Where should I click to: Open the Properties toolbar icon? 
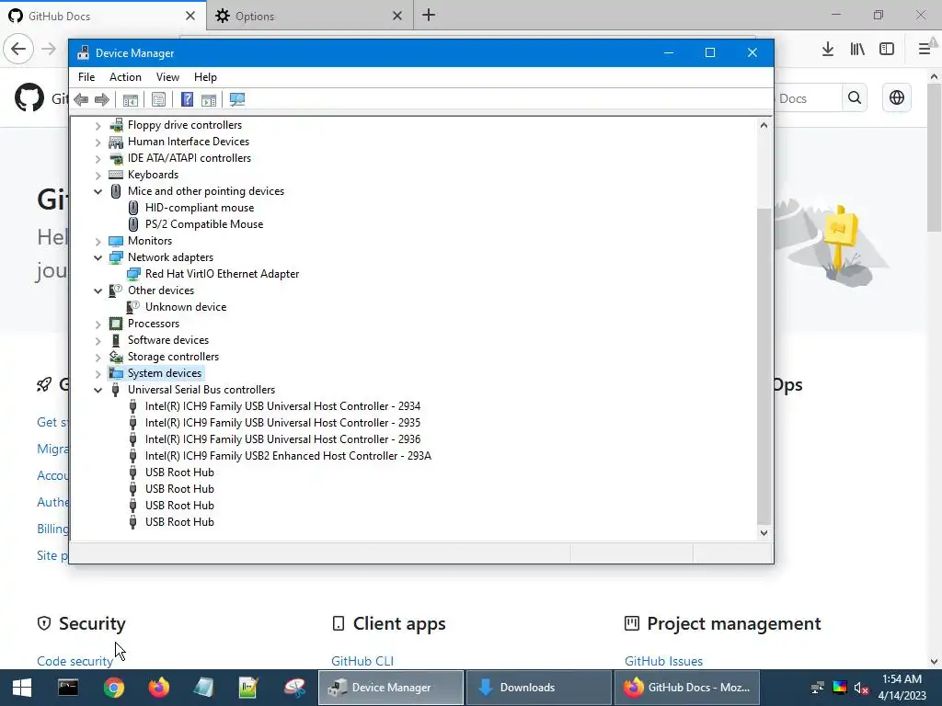pyautogui.click(x=158, y=99)
